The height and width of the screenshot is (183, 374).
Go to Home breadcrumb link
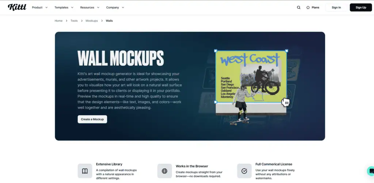pyautogui.click(x=58, y=21)
